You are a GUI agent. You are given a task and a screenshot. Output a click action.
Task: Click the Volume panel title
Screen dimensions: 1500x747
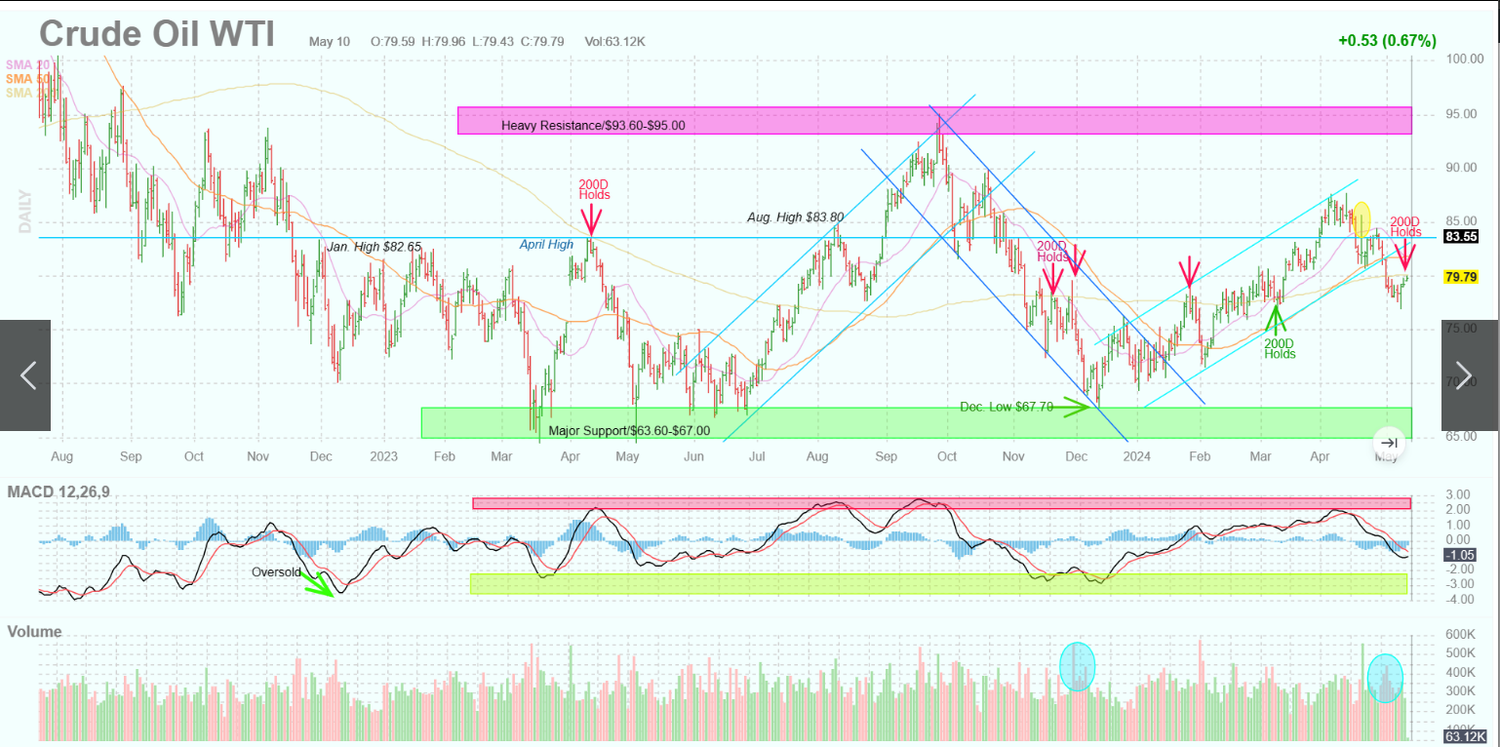point(34,632)
